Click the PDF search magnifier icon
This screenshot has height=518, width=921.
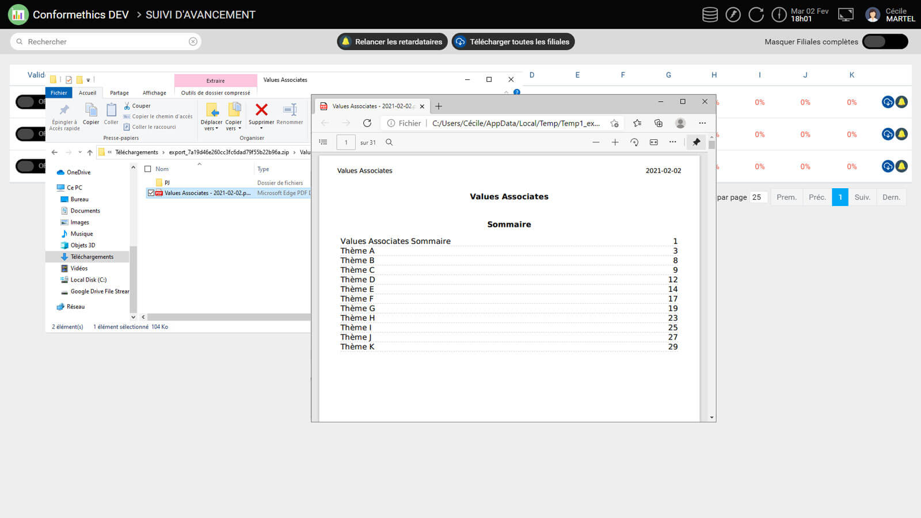389,142
